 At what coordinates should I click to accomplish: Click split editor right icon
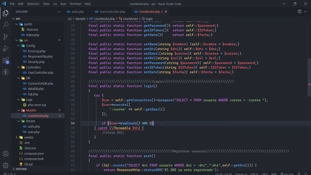299,12
